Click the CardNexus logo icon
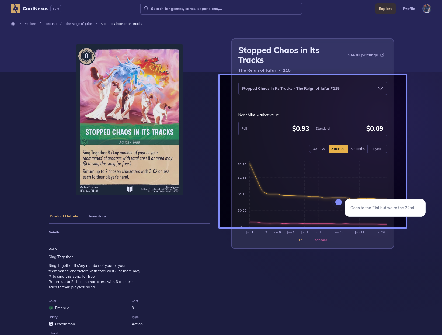The width and height of the screenshot is (442, 335). click(x=16, y=9)
